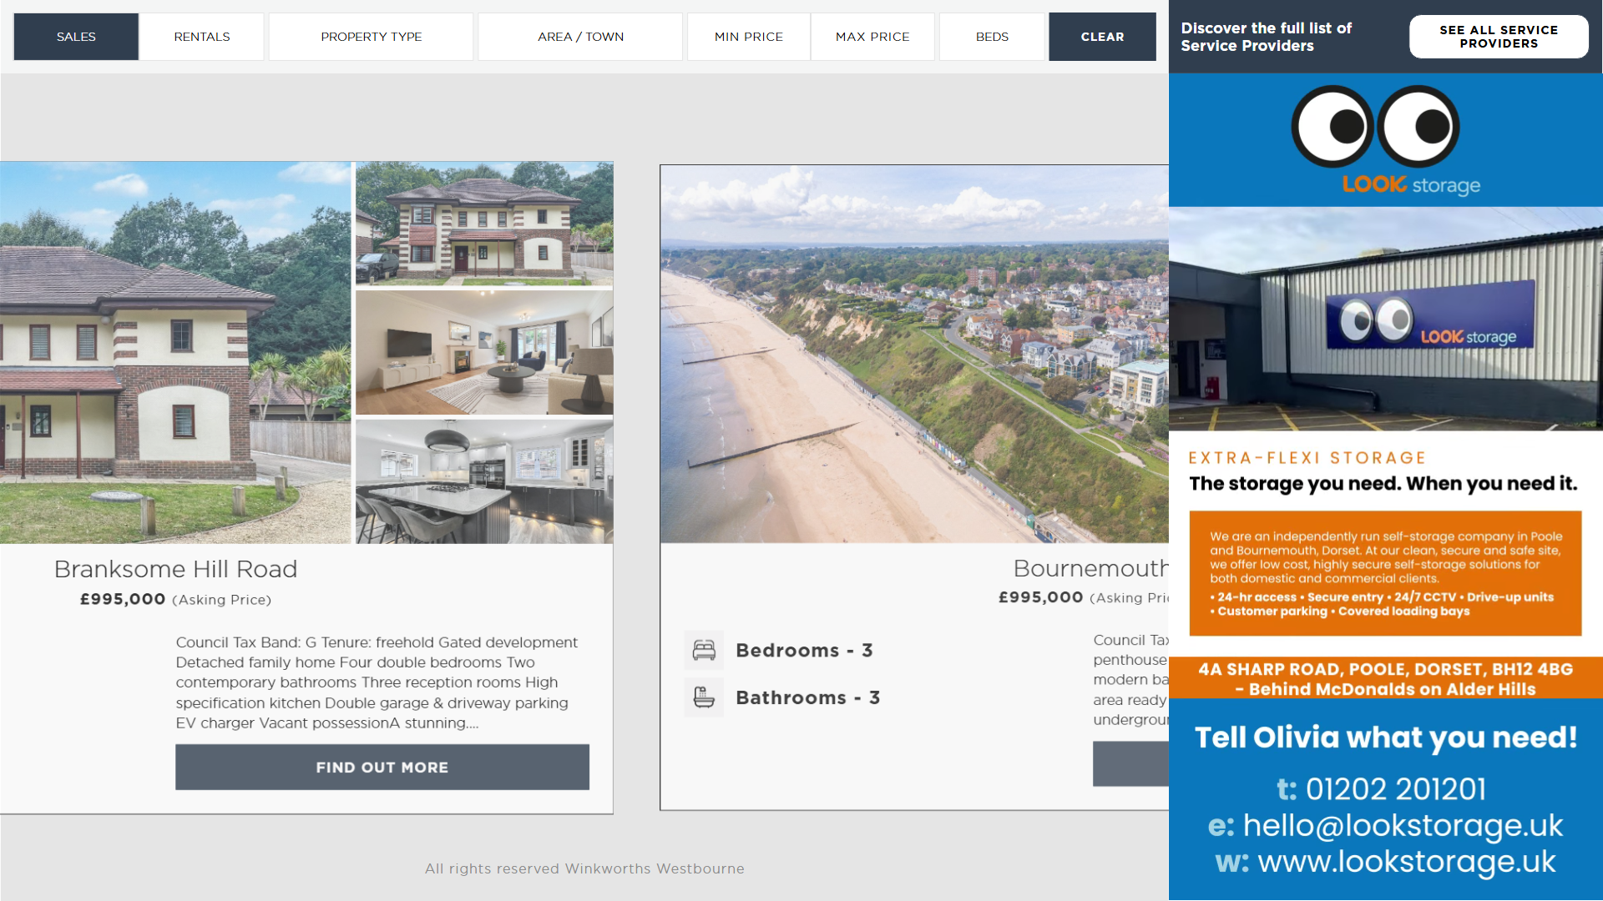This screenshot has width=1603, height=901.
Task: Click Find Out More for Branksome Hill Road
Action: pyautogui.click(x=382, y=767)
